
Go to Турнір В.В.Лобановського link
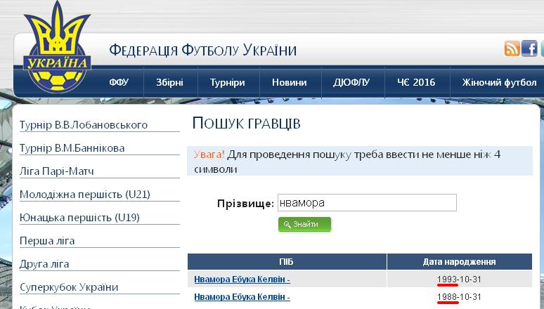(x=84, y=124)
